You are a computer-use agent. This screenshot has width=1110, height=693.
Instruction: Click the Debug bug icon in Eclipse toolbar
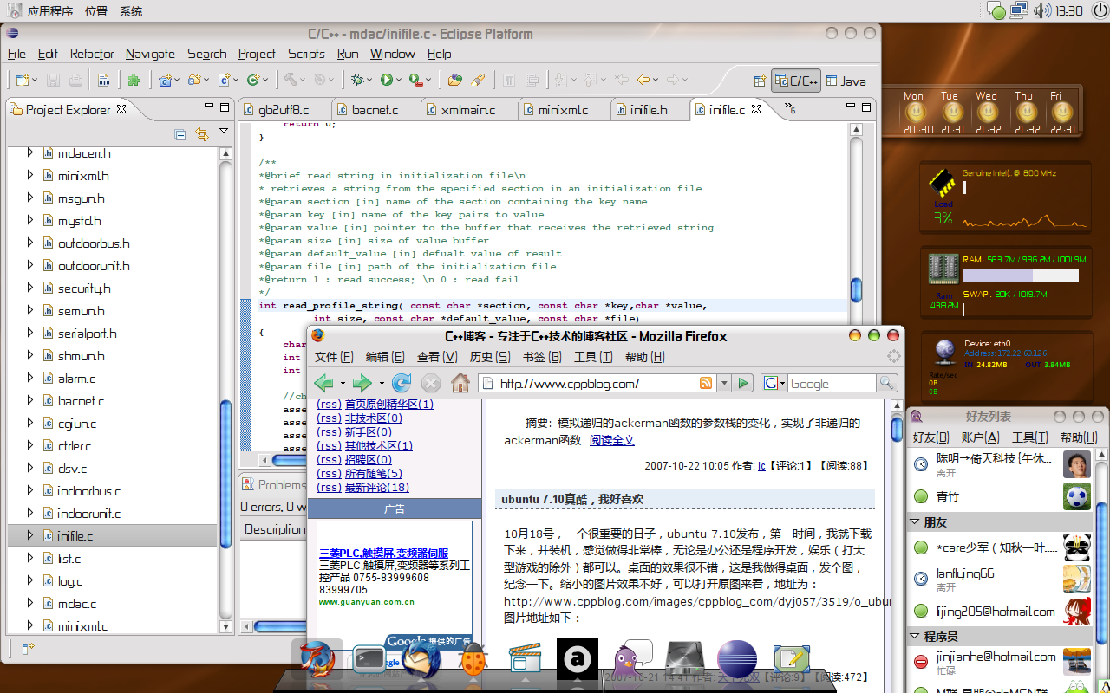tap(356, 80)
